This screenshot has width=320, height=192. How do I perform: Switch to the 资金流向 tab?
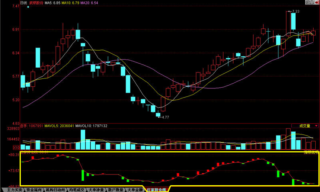pos(34,190)
